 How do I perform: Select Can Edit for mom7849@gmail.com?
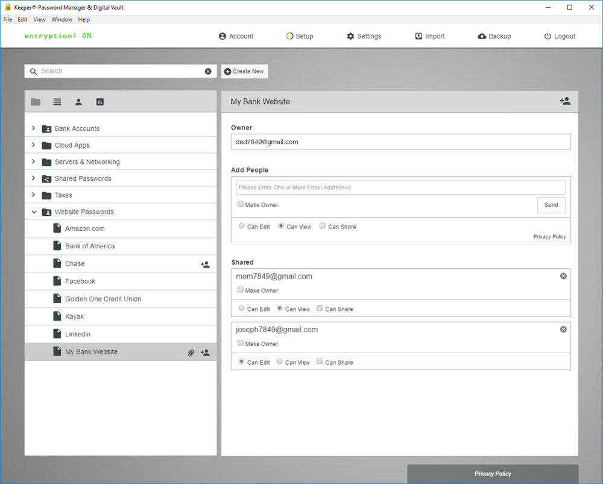(242, 309)
